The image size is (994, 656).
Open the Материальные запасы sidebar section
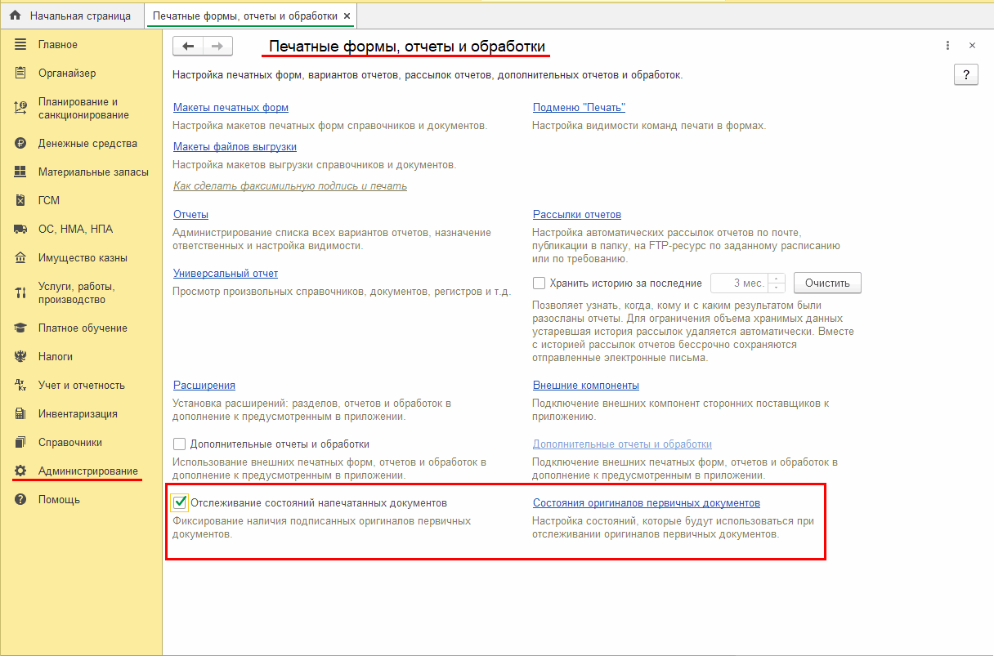tap(93, 172)
